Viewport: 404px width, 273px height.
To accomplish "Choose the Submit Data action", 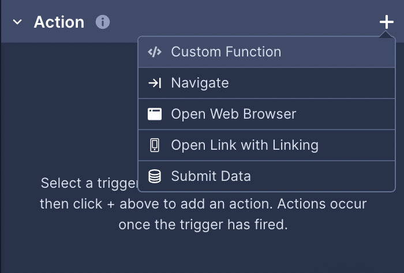I will click(267, 176).
